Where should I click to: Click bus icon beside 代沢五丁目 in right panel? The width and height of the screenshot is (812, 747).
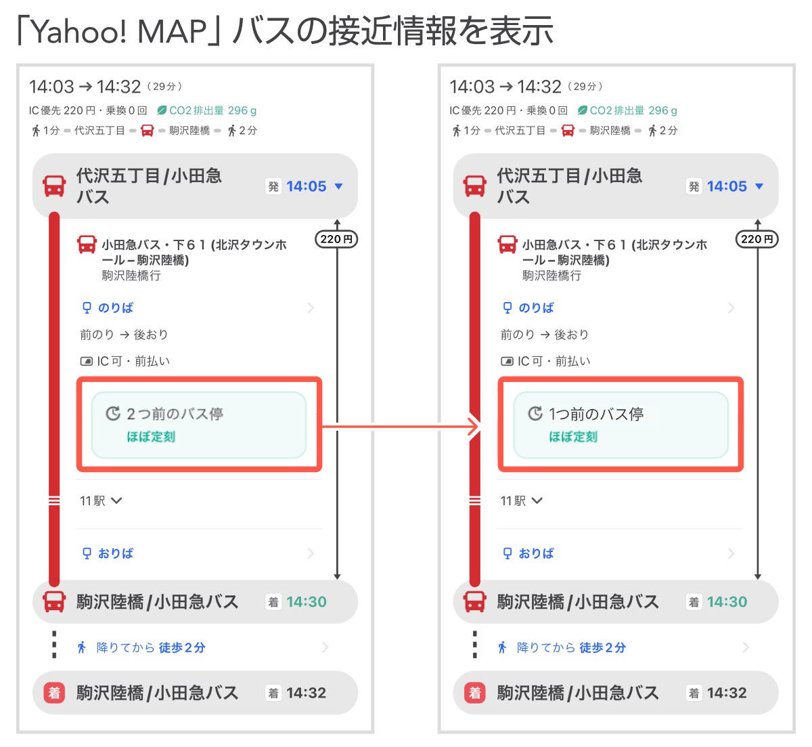(475, 186)
